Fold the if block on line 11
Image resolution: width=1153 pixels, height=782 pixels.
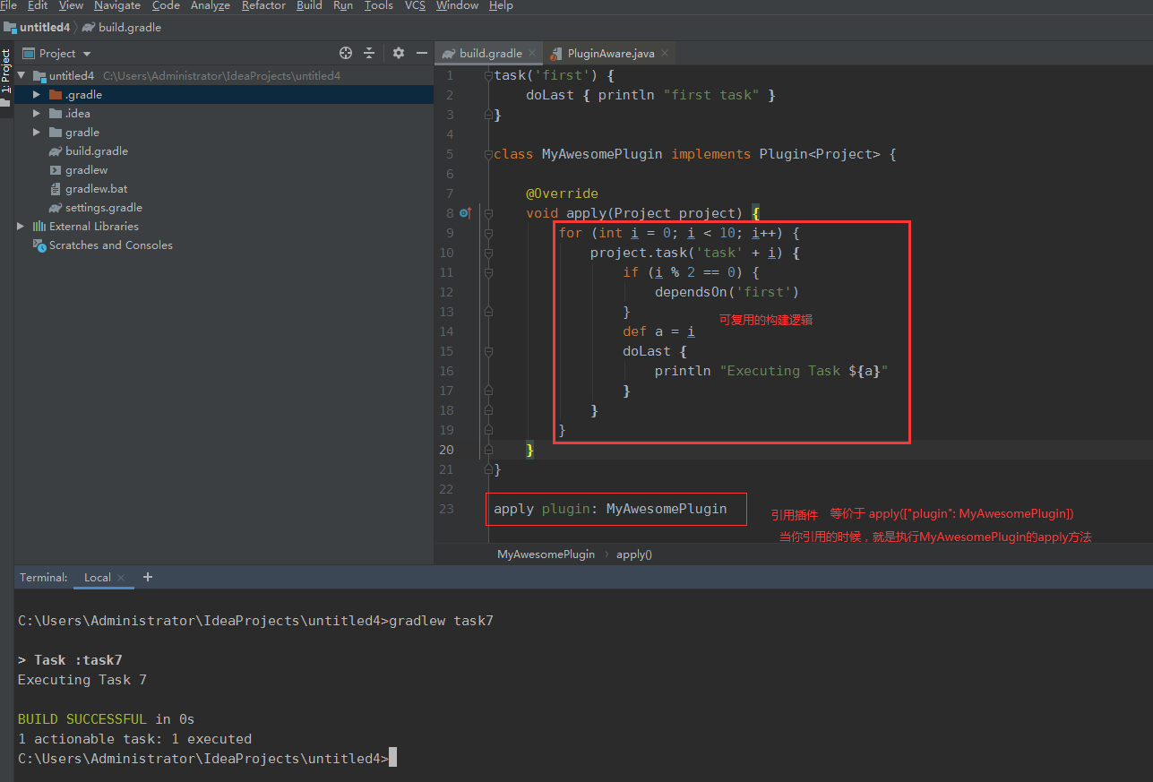point(488,272)
